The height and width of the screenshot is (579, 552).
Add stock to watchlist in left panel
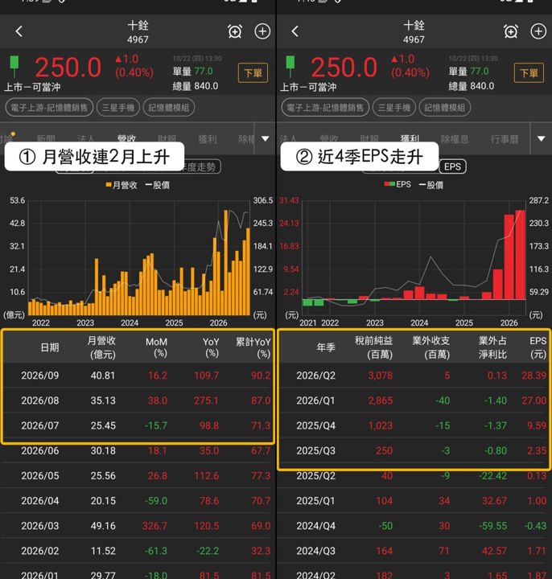coord(262,31)
